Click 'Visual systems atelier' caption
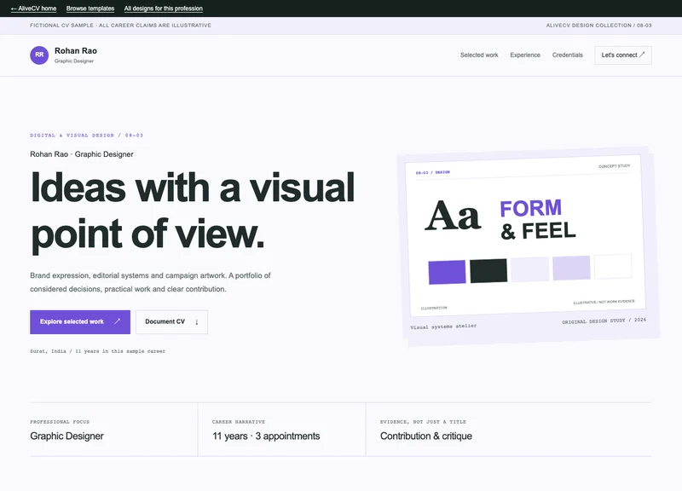Image resolution: width=682 pixels, height=491 pixels. coord(443,326)
